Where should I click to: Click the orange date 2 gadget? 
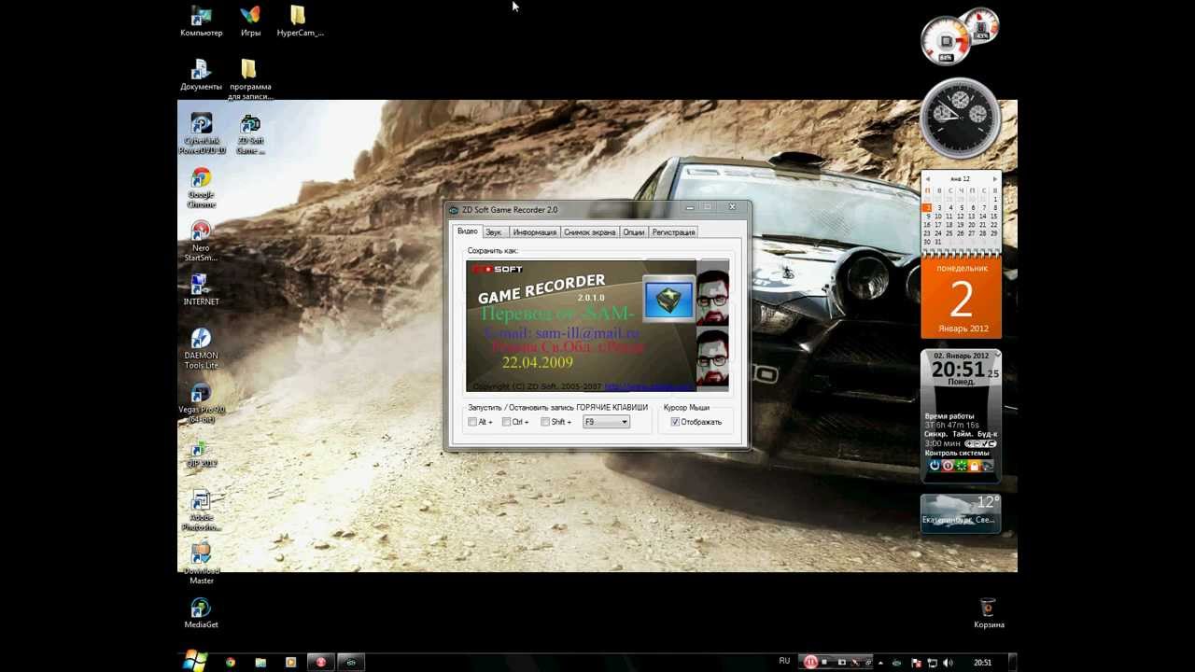tap(961, 299)
